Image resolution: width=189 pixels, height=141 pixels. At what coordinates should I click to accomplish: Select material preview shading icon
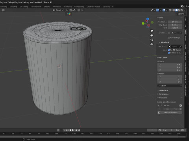click(179, 10)
